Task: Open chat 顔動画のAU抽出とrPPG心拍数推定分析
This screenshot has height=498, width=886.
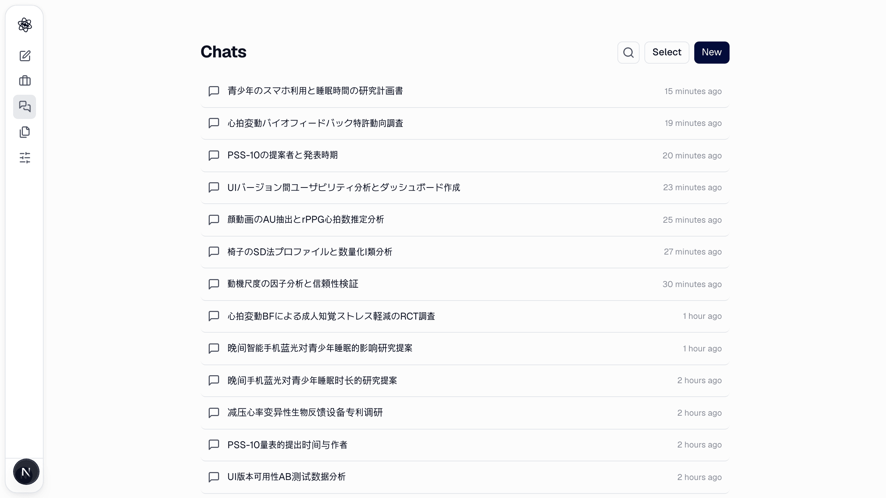Action: pos(465,220)
